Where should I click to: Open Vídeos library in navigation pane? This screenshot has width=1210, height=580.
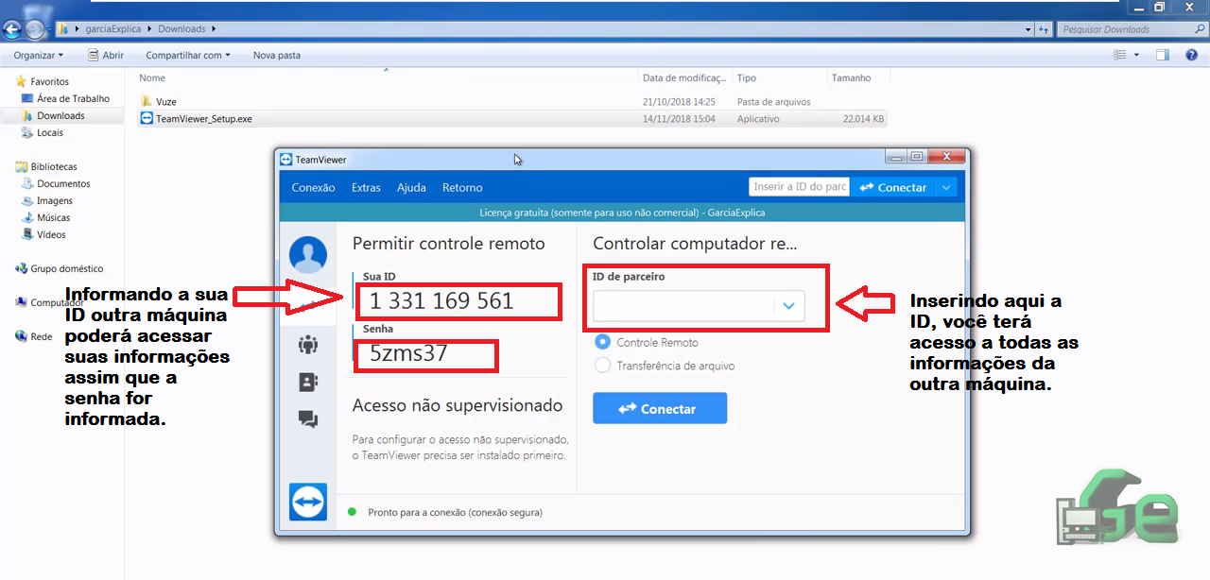tap(51, 234)
